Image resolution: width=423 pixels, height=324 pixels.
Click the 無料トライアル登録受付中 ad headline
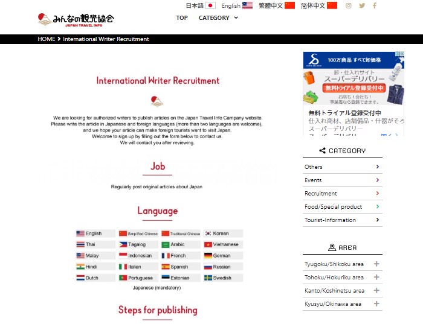tap(345, 113)
